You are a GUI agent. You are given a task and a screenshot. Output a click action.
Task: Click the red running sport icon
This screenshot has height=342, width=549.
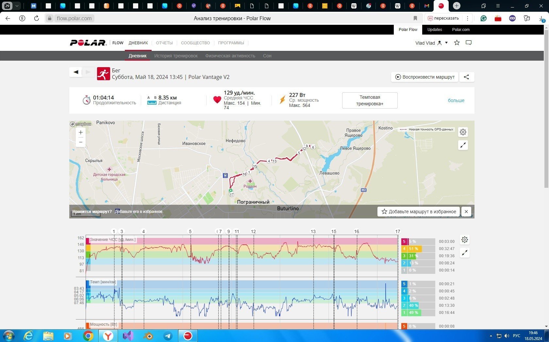(x=103, y=74)
